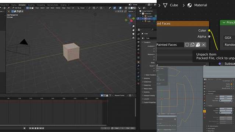Click the new image duplicate icon
Image resolution: width=235 pixels, height=132 pixels.
pos(192,45)
